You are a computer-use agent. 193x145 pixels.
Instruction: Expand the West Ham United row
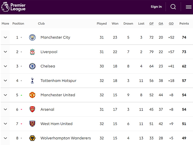click(x=5, y=124)
